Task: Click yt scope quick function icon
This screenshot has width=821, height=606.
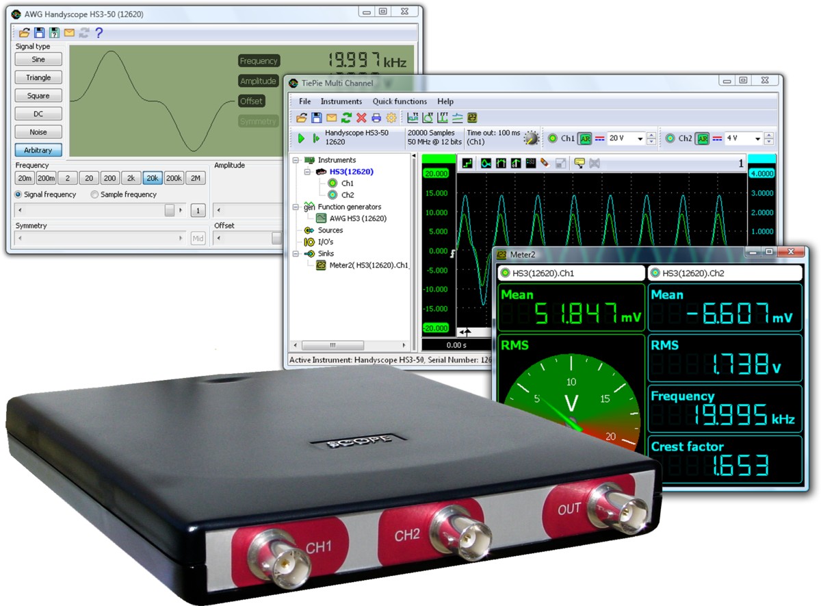Action: point(413,118)
